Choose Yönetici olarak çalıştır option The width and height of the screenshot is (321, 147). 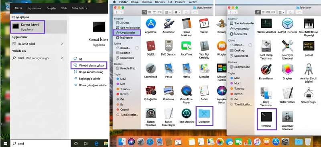(89, 66)
